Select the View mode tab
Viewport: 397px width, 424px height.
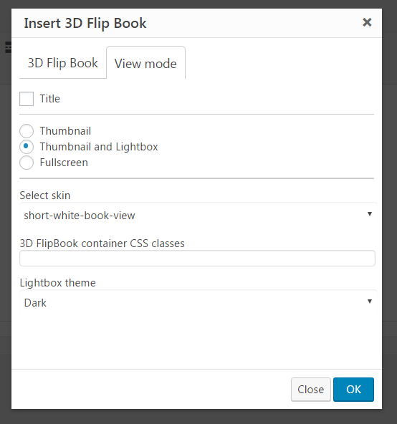tap(145, 63)
